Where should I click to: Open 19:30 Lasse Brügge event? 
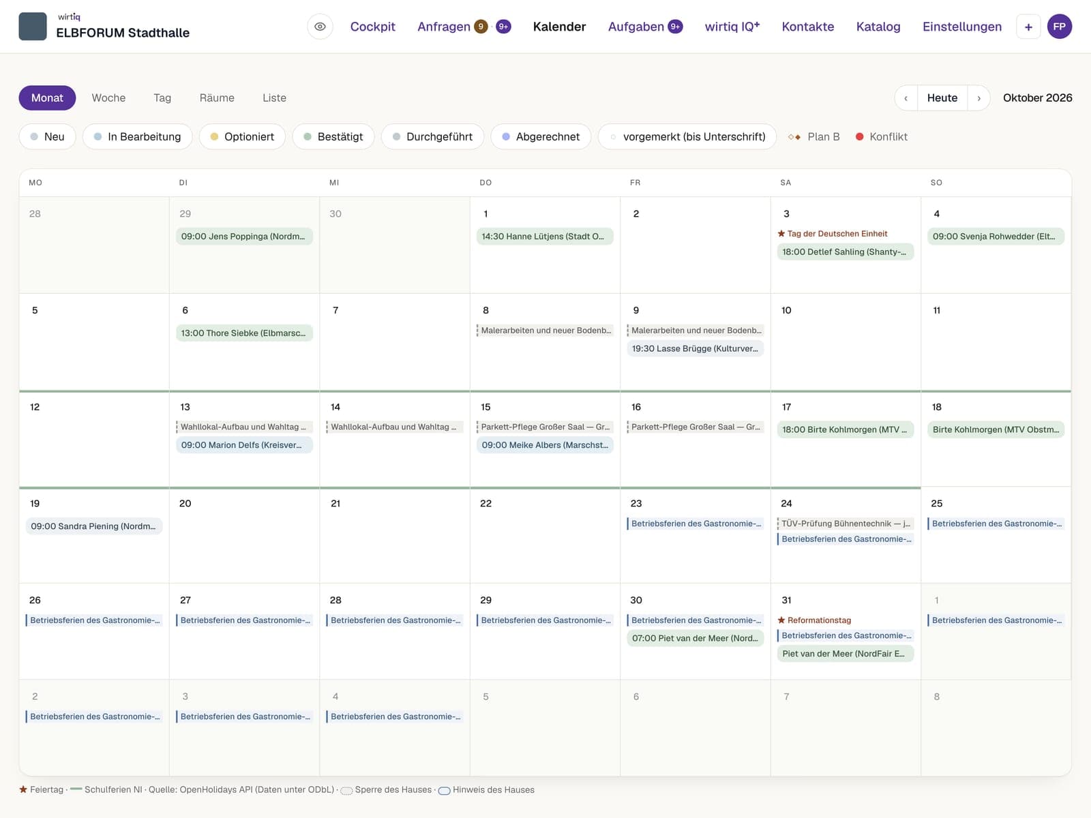(695, 348)
